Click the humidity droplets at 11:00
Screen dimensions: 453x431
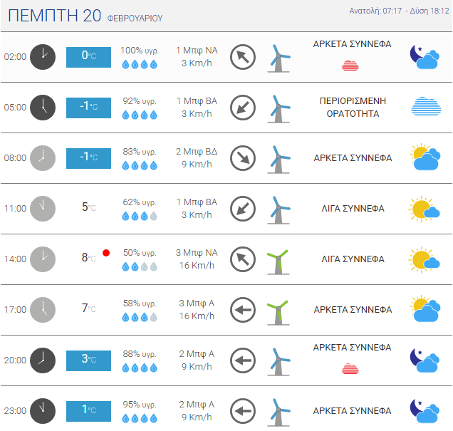point(140,216)
